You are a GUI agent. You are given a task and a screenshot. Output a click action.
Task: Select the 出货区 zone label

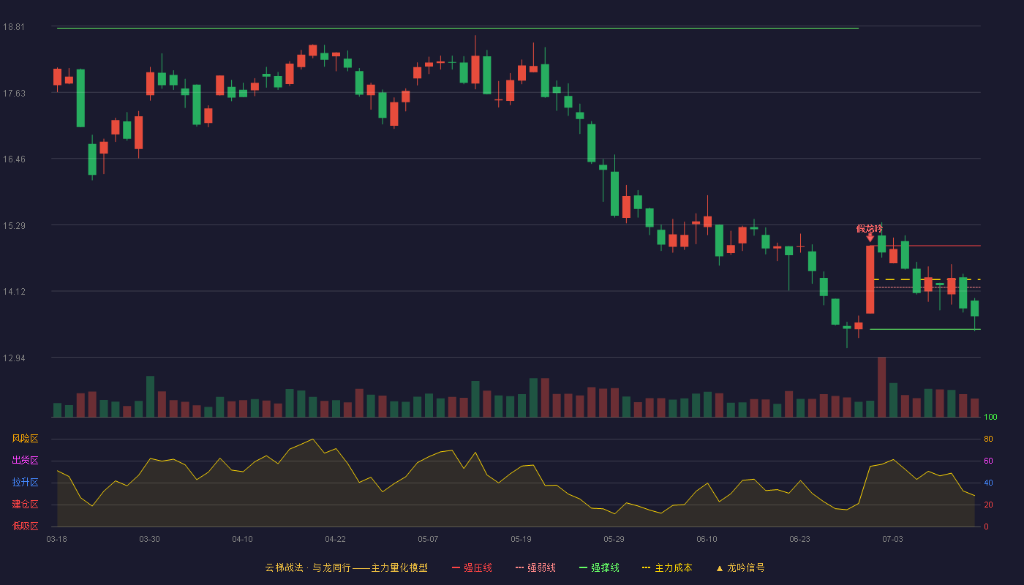25,461
